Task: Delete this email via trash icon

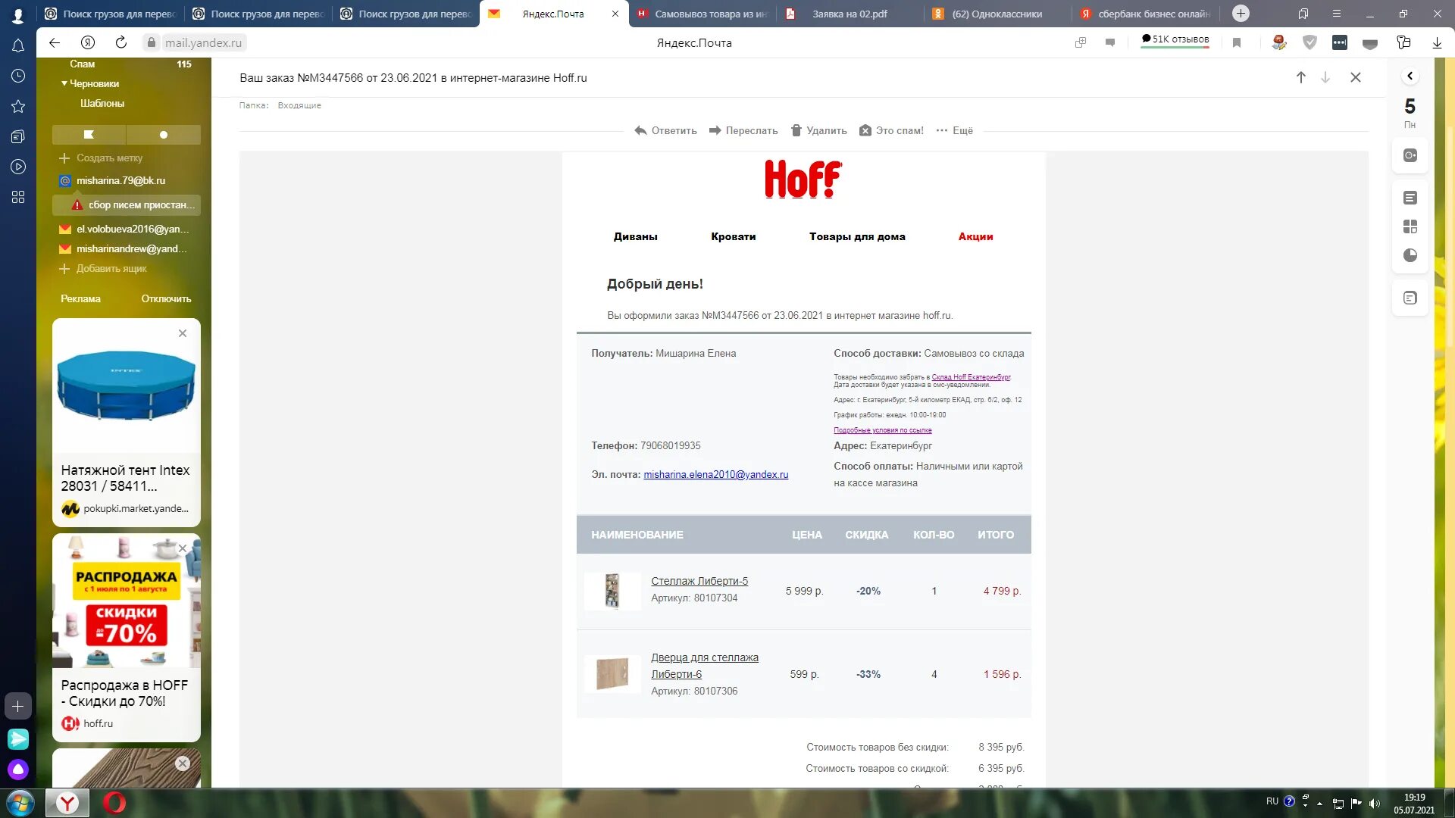Action: [x=796, y=130]
